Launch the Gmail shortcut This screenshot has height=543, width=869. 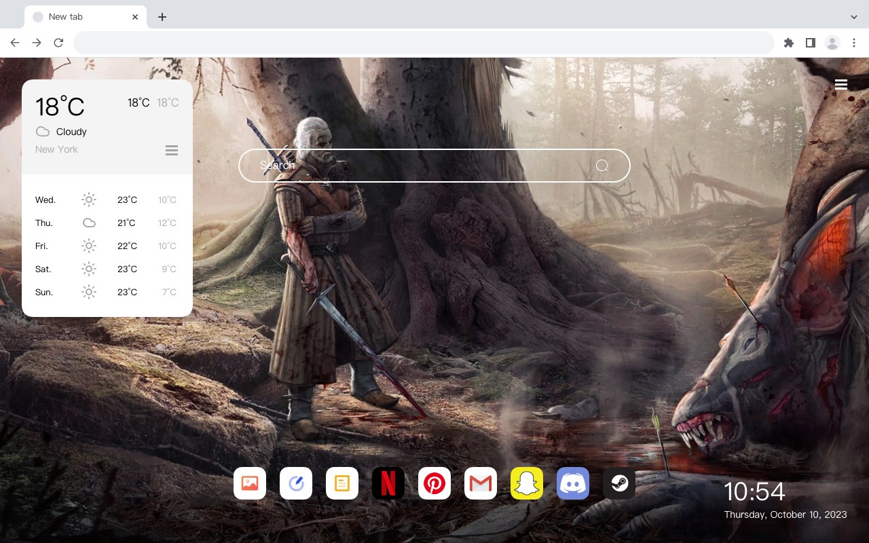(x=481, y=483)
